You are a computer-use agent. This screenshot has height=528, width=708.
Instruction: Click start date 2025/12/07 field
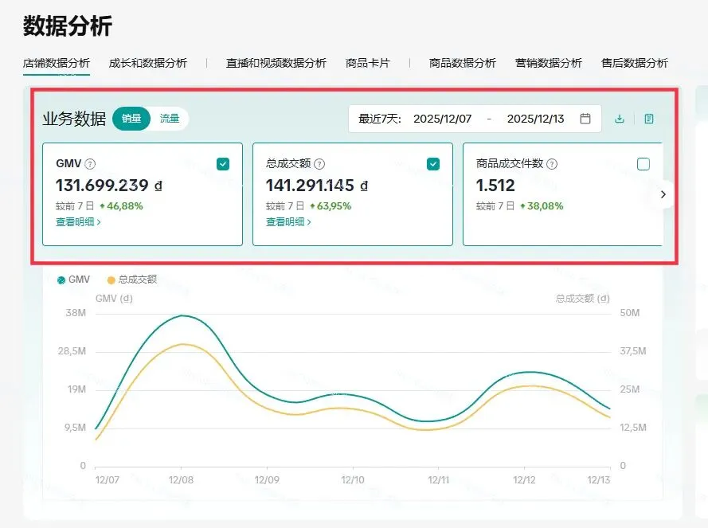coord(443,119)
